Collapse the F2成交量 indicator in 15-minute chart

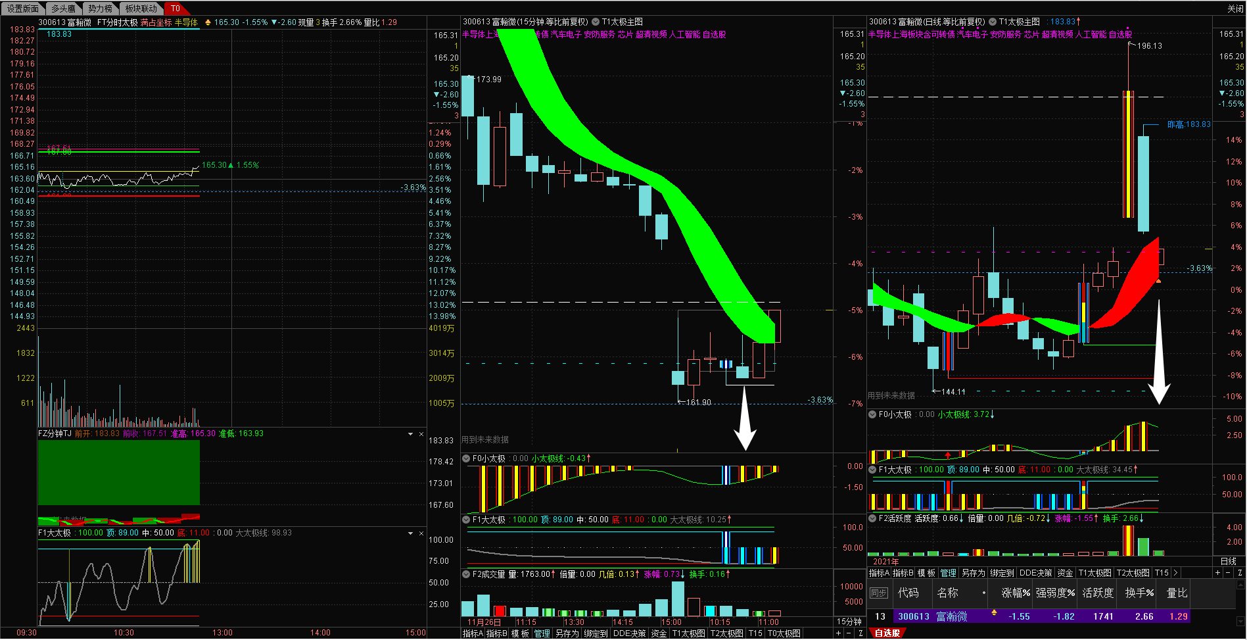click(466, 574)
